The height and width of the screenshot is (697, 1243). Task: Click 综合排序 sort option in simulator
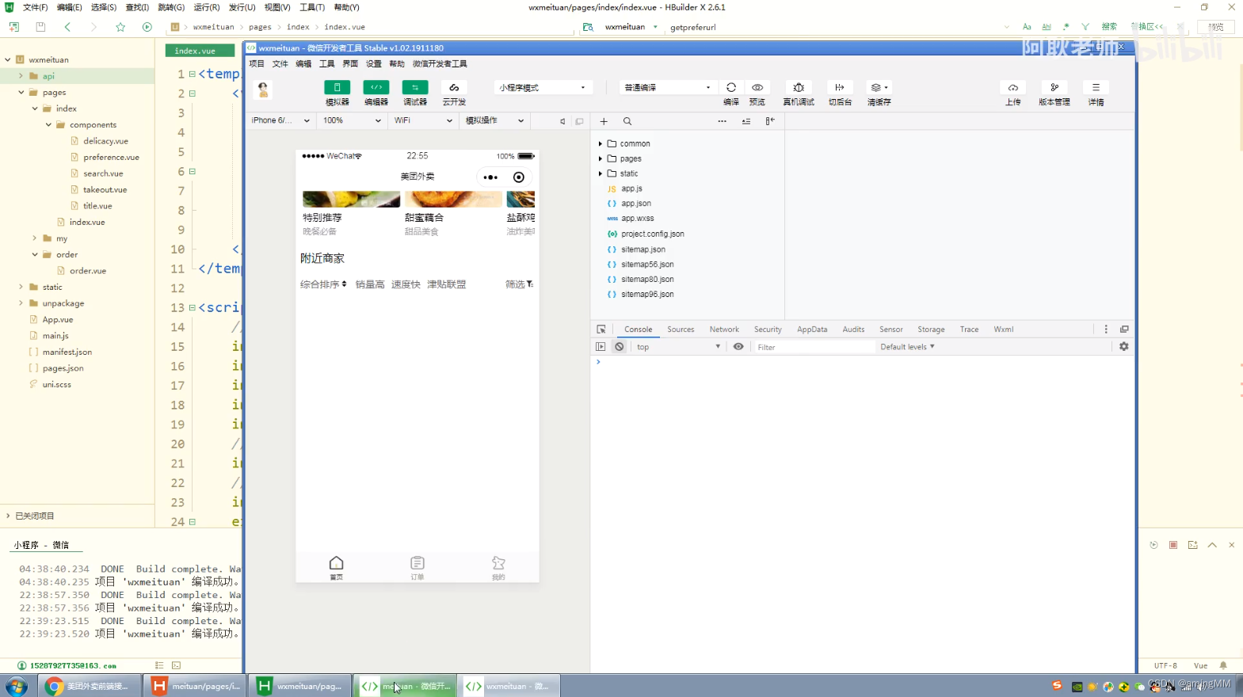[323, 284]
